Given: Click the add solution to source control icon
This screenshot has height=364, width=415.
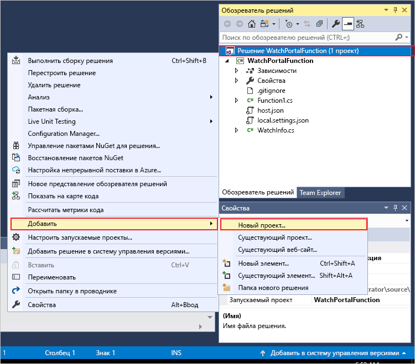Looking at the screenshot, I should point(16,251).
